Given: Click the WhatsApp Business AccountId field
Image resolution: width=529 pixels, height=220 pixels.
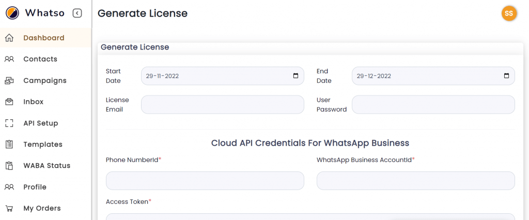Looking at the screenshot, I should (x=416, y=181).
